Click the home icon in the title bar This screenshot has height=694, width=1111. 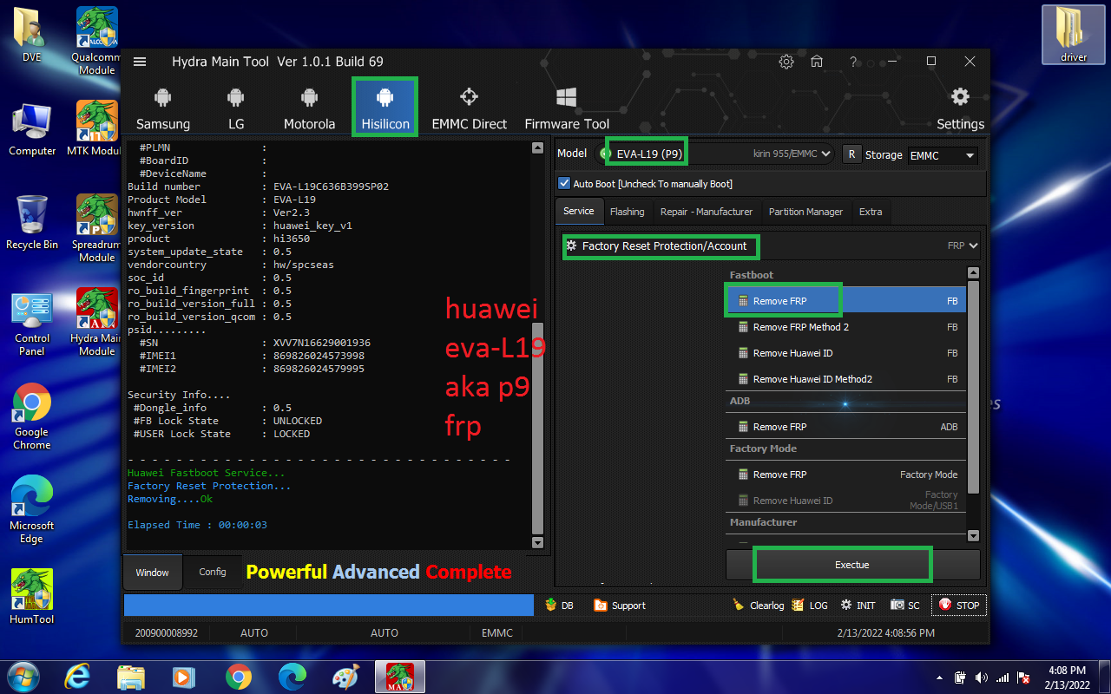pos(817,62)
